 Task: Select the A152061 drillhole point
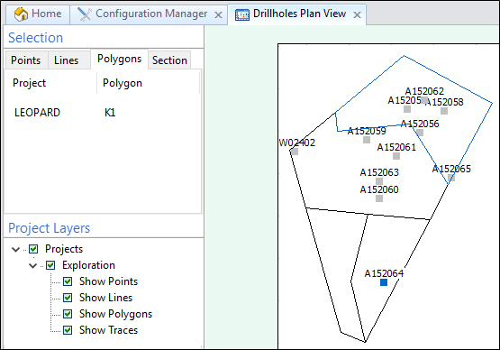pyautogui.click(x=396, y=156)
